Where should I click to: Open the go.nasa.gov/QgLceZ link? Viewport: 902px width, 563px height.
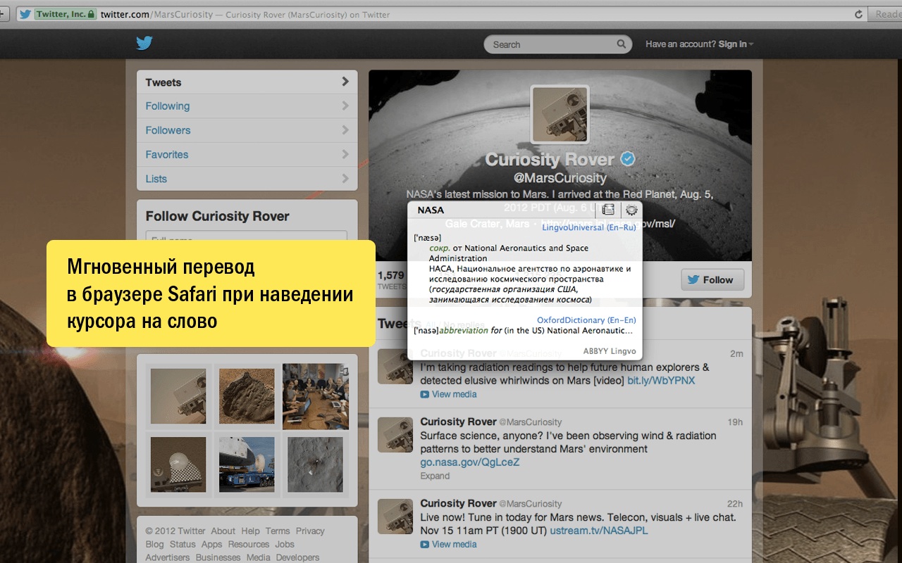click(x=469, y=462)
